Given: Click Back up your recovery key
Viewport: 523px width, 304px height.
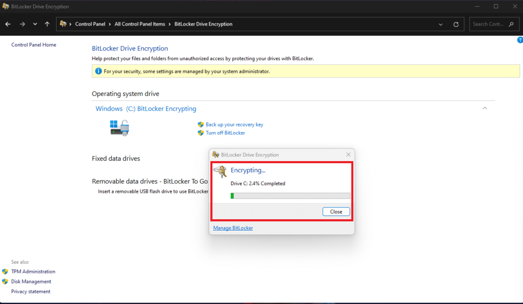Looking at the screenshot, I should [234, 124].
